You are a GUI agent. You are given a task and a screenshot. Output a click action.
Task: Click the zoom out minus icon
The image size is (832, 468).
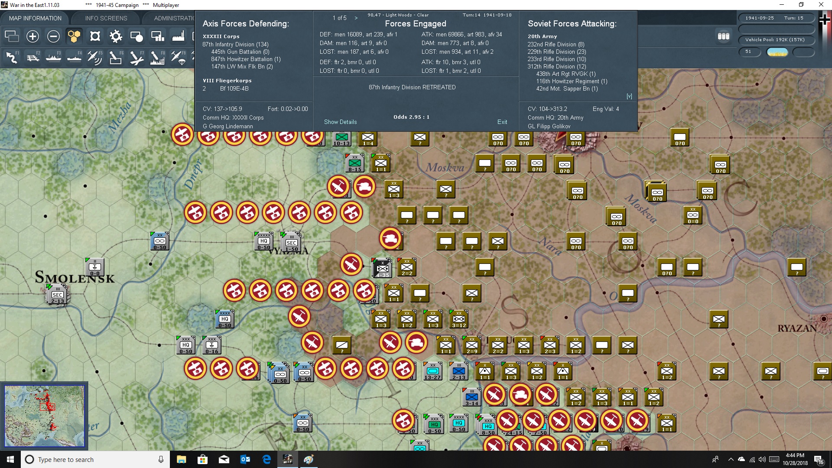tap(53, 36)
